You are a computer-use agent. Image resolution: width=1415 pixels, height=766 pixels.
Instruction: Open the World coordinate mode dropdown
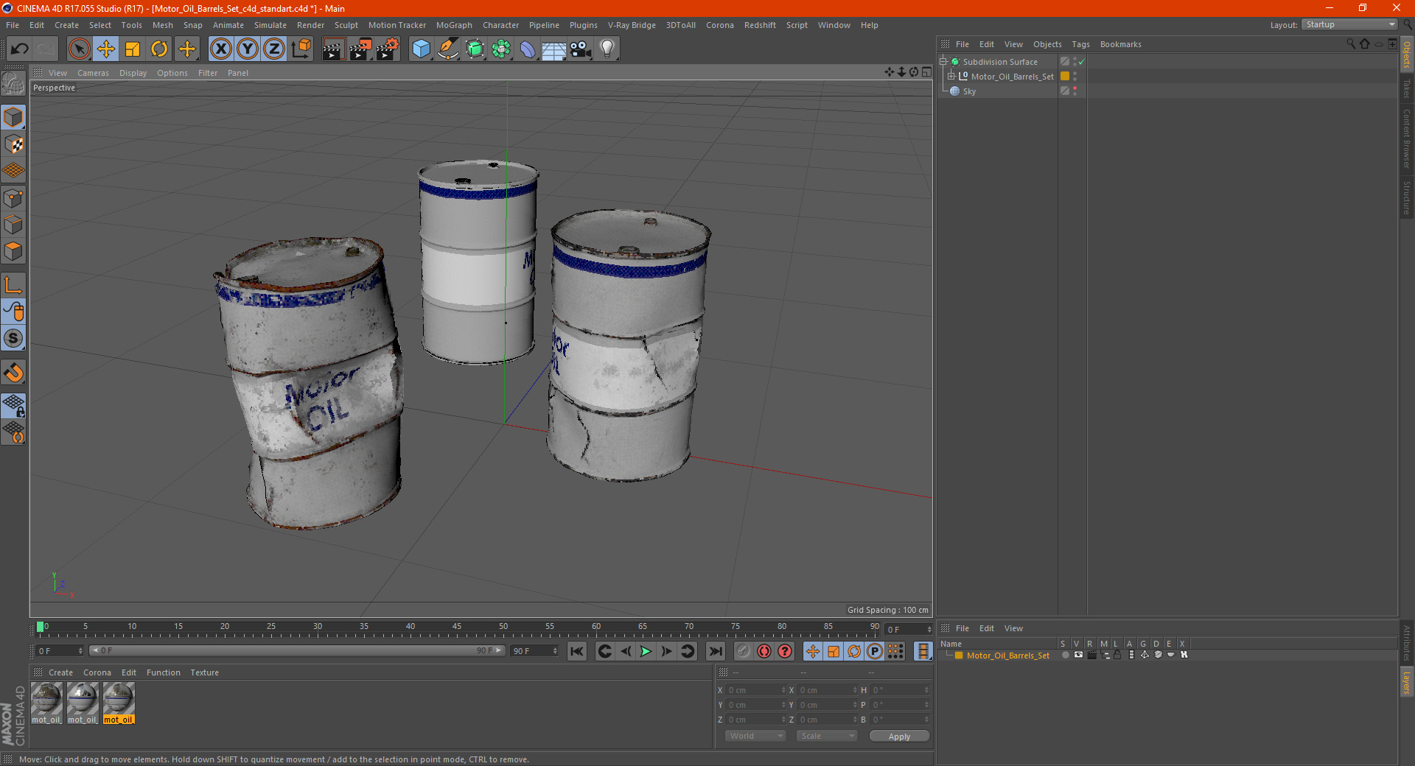click(x=755, y=736)
